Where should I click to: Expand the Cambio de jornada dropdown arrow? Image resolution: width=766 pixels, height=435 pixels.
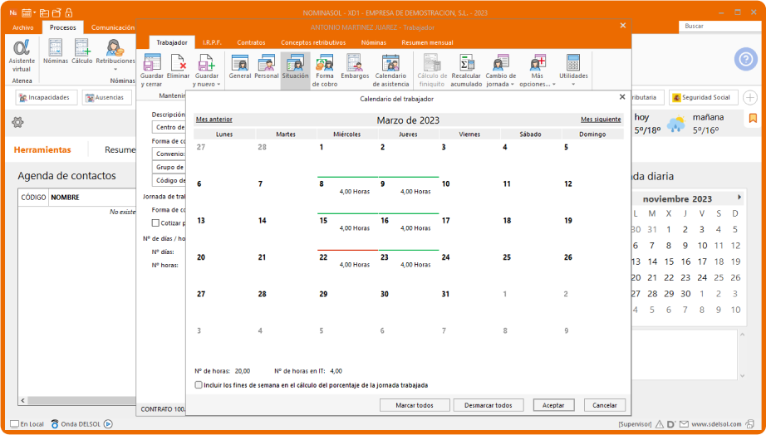(512, 85)
